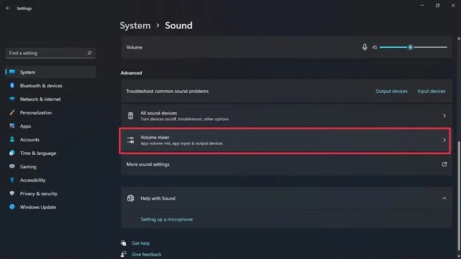
Task: Select Personalization from the sidebar
Action: click(x=36, y=113)
